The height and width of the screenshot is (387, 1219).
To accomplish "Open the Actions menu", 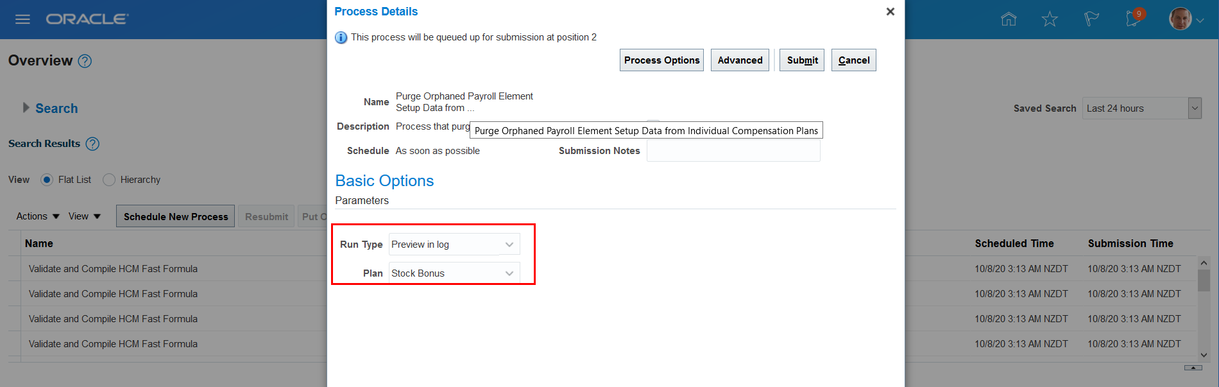I will [x=38, y=216].
